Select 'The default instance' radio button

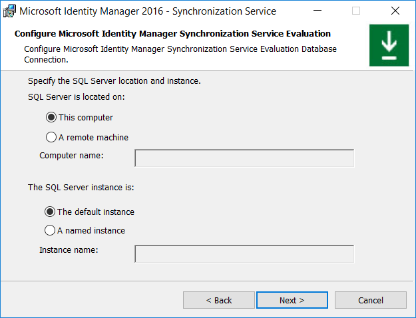coord(49,212)
